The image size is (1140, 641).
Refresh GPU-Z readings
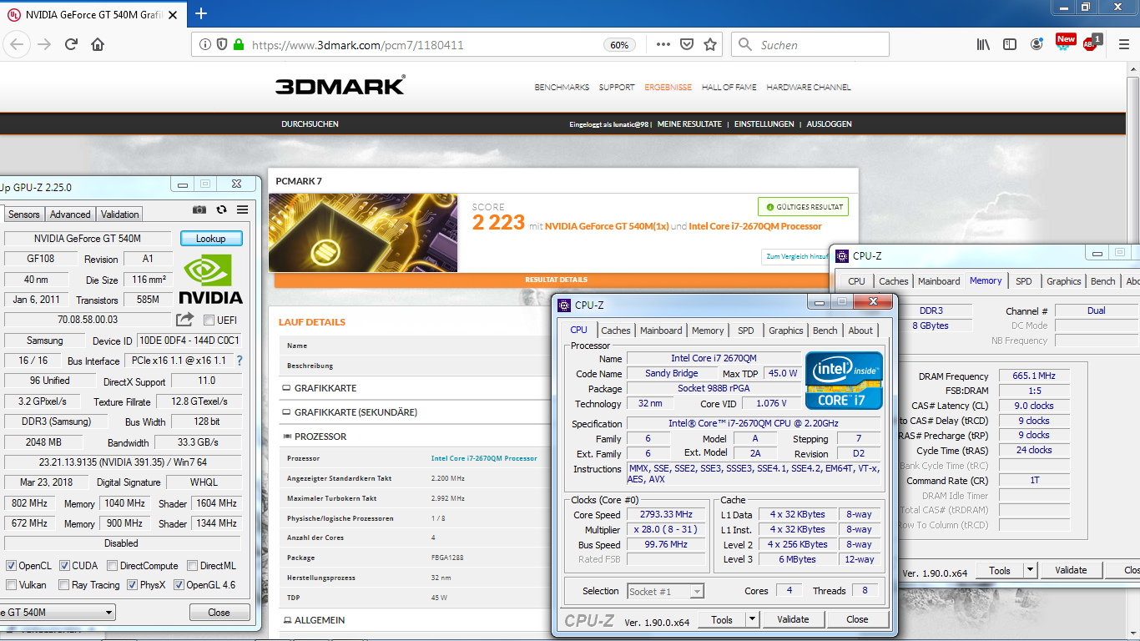pyautogui.click(x=221, y=210)
